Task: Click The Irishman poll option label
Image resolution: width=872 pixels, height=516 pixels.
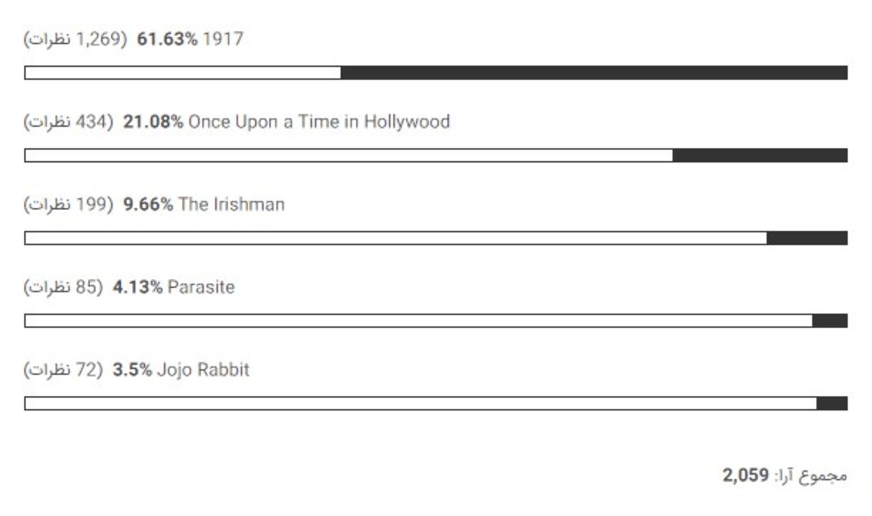Action: click(x=231, y=204)
